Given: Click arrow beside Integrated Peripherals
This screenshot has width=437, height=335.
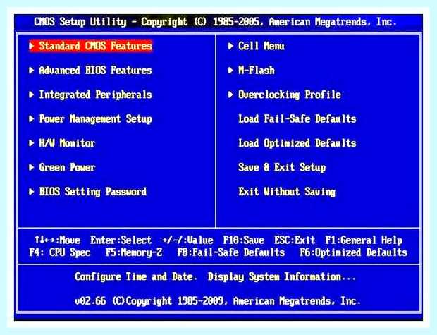Looking at the screenshot, I should click(32, 95).
